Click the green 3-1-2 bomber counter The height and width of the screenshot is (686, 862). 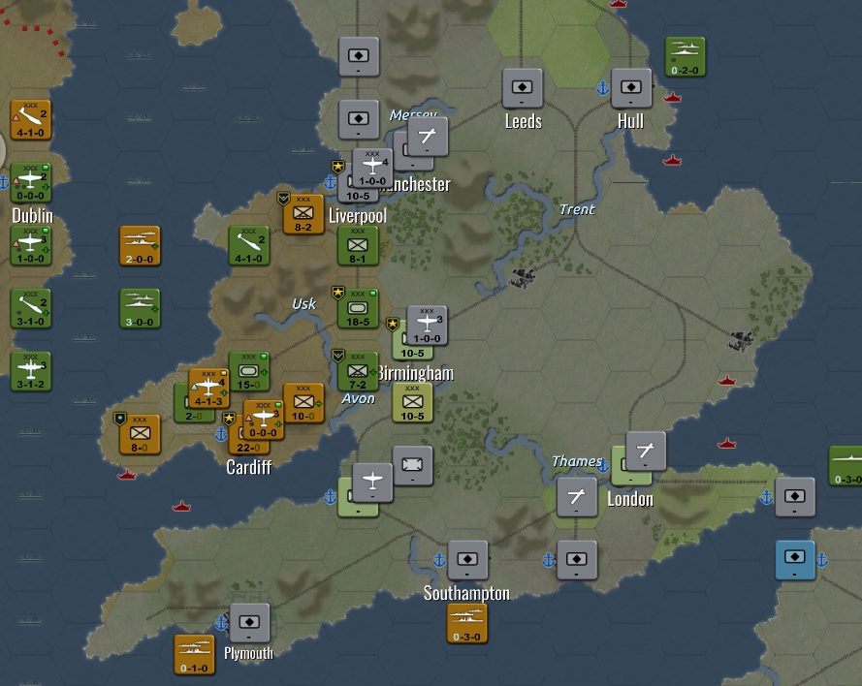(31, 372)
